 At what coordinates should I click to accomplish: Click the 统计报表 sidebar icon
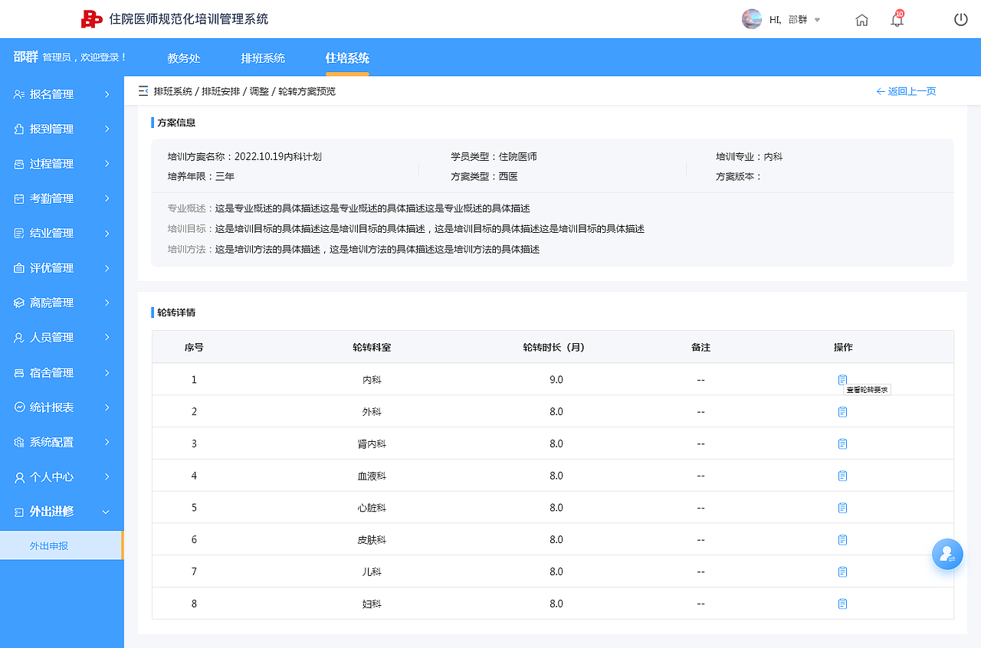tap(19, 407)
